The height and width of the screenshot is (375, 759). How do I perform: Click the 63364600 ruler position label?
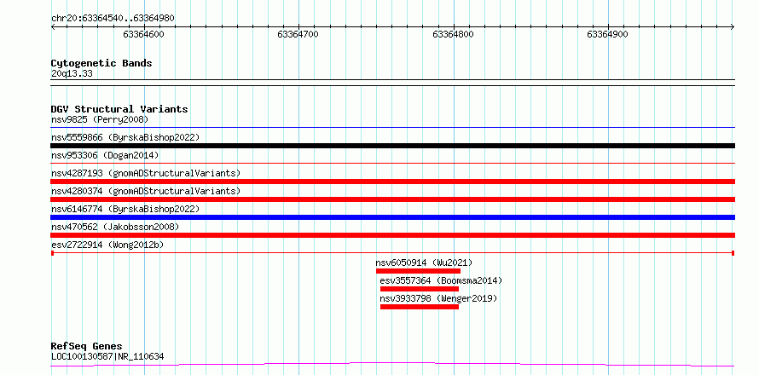[x=144, y=34]
